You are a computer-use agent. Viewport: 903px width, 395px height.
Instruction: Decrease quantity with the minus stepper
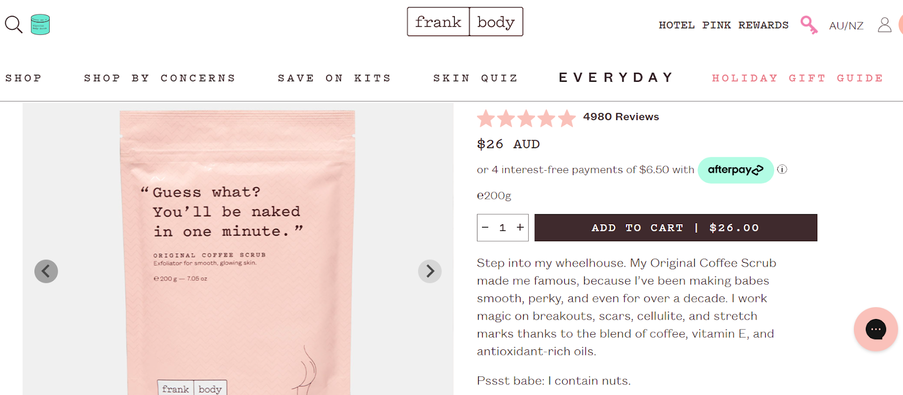[485, 228]
